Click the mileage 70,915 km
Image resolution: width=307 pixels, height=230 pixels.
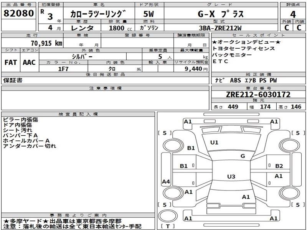tap(46, 43)
